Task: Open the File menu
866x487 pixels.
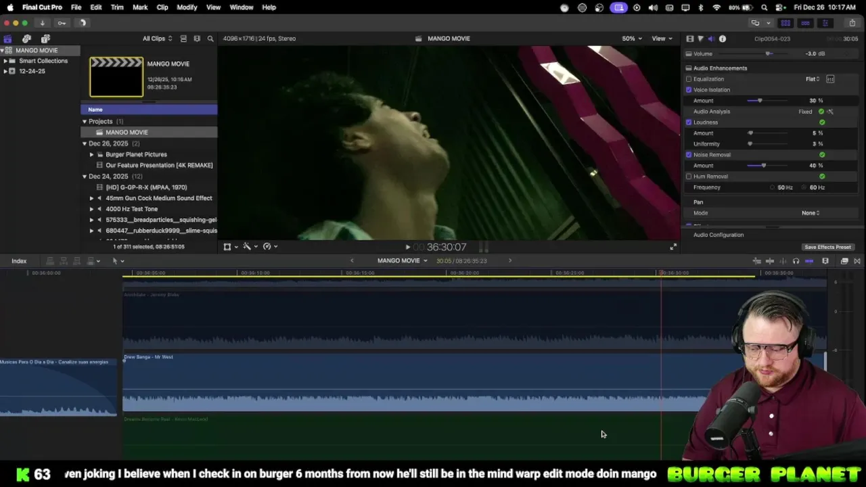Action: [76, 7]
